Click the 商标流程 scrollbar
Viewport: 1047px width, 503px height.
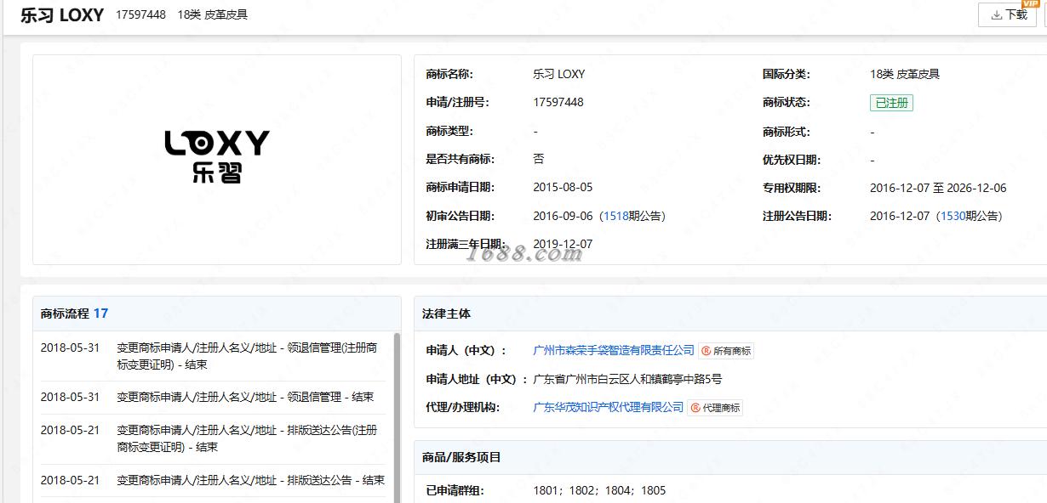click(397, 416)
